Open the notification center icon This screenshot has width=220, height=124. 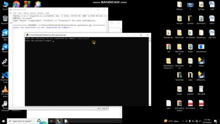[x=216, y=121]
